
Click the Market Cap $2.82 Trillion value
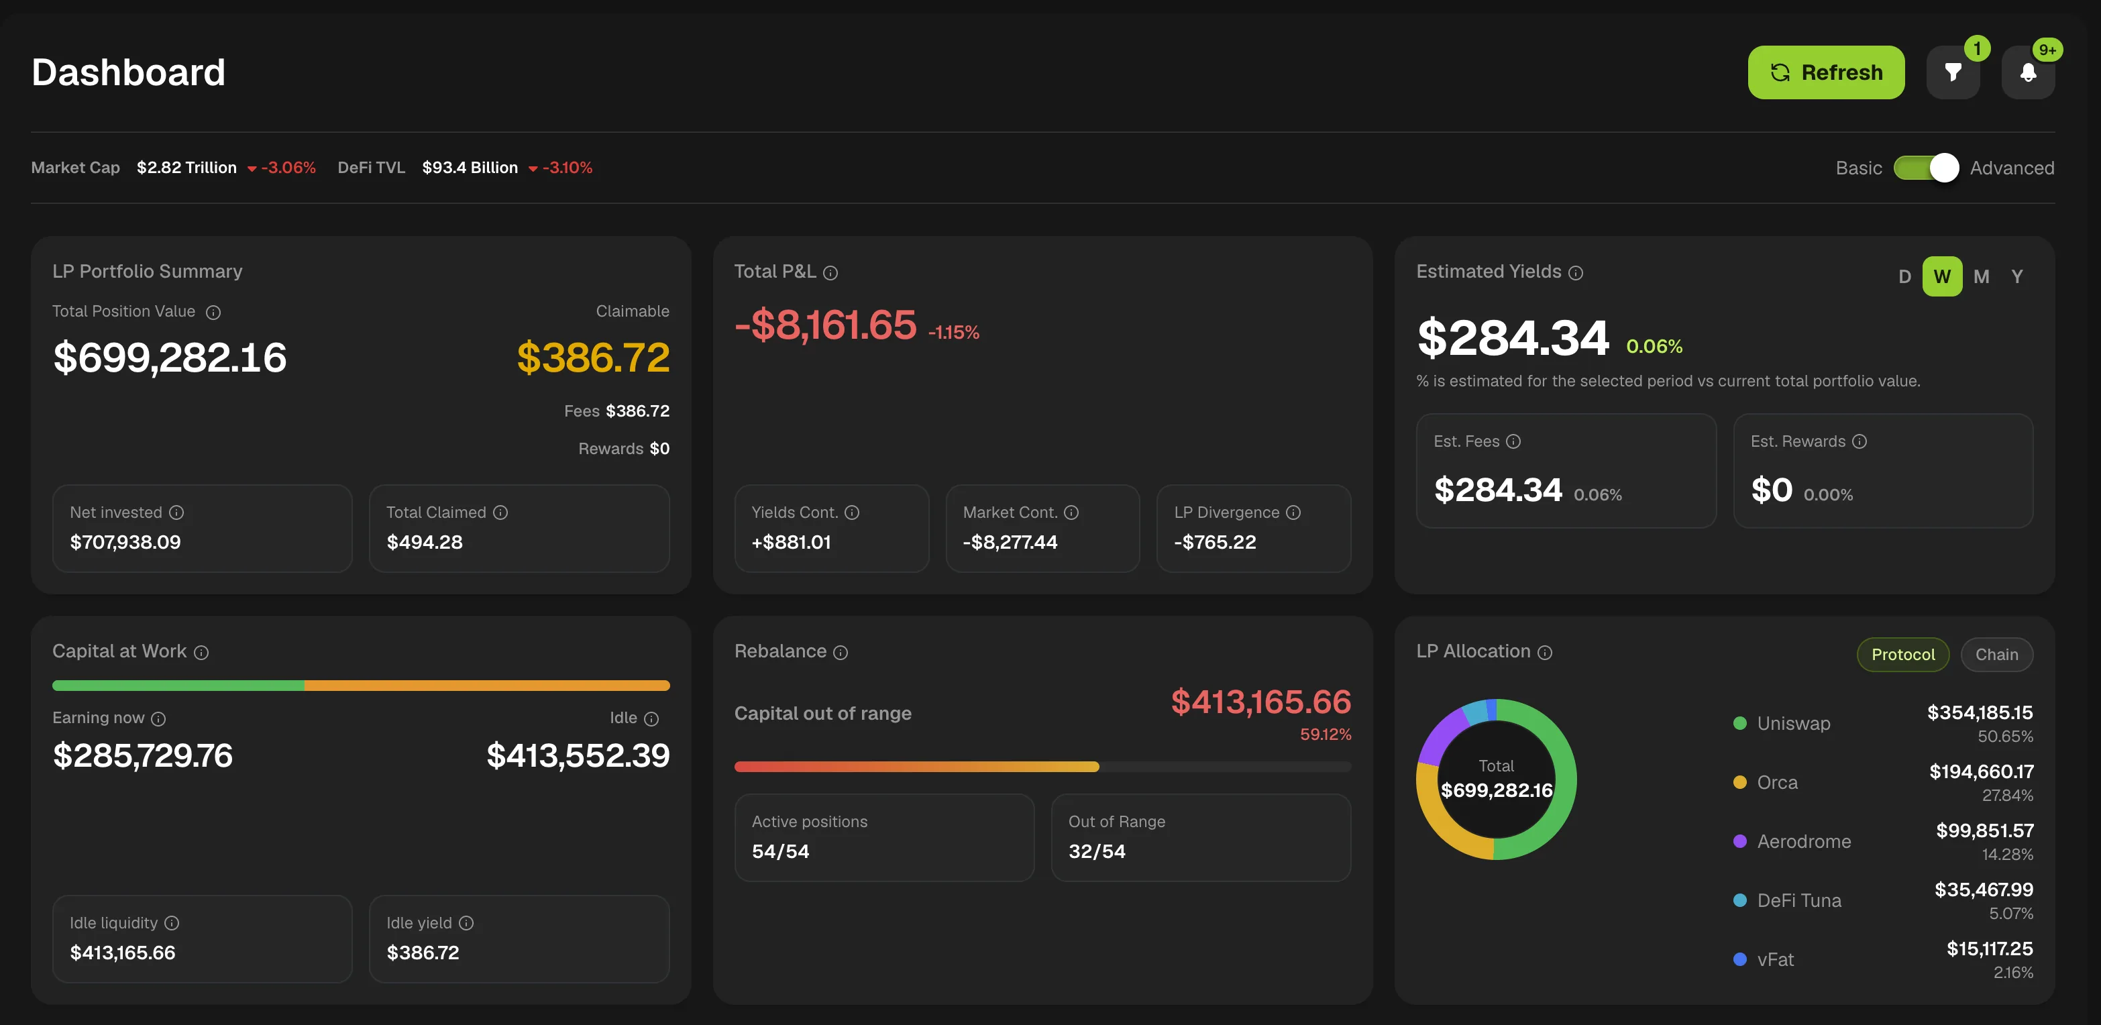pos(186,168)
